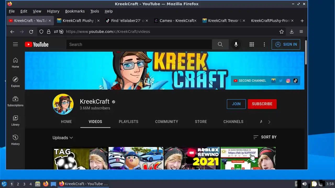Open the Tools menu
Image resolution: width=335 pixels, height=188 pixels.
94,11
